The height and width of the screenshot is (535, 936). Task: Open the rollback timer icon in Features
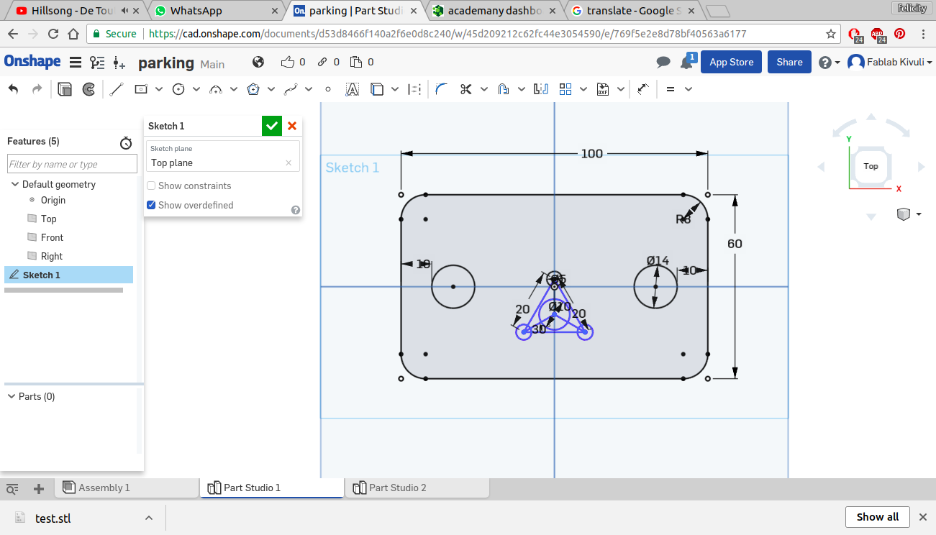(126, 143)
